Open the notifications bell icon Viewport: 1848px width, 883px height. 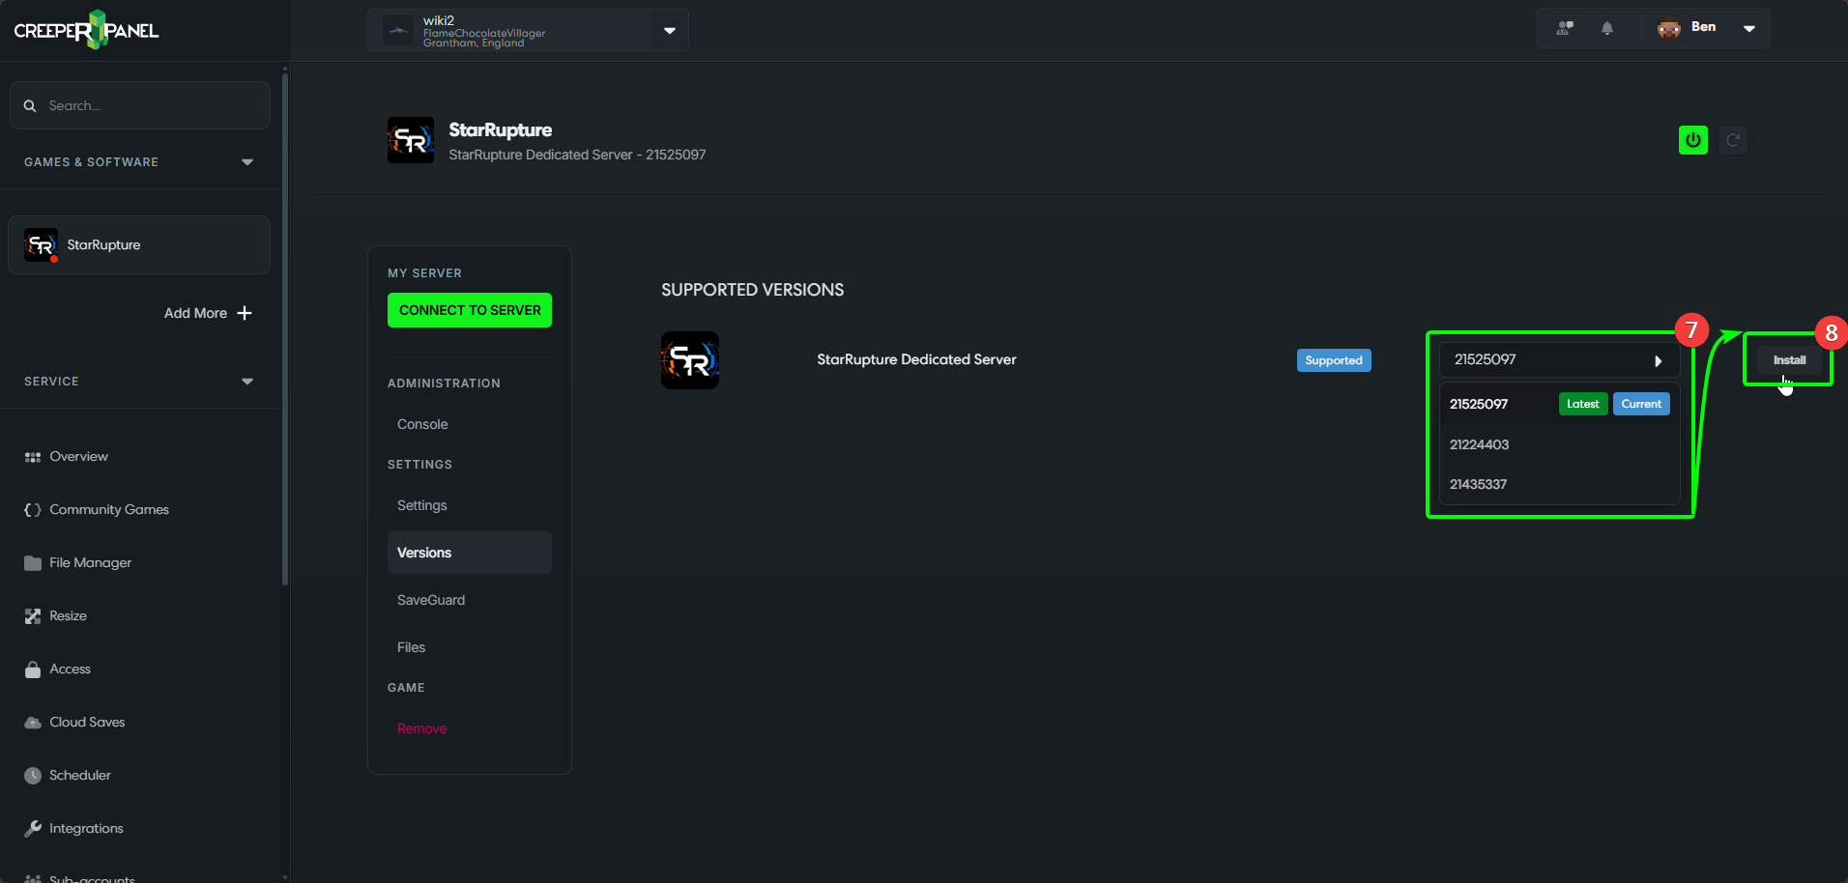[x=1606, y=28]
